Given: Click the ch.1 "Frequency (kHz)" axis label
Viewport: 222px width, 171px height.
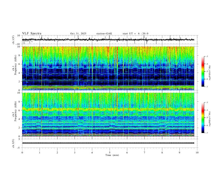Looking at the screenshot, I should click(x=16, y=65).
